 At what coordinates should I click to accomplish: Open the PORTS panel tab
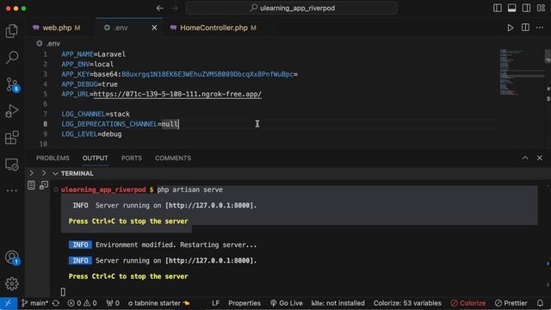click(132, 158)
